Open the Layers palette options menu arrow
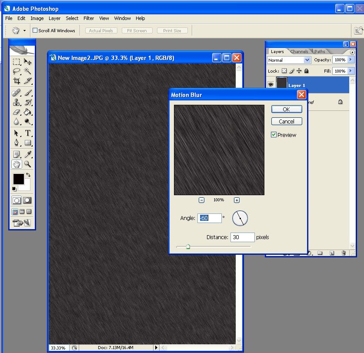This screenshot has height=353, width=364. tap(352, 52)
